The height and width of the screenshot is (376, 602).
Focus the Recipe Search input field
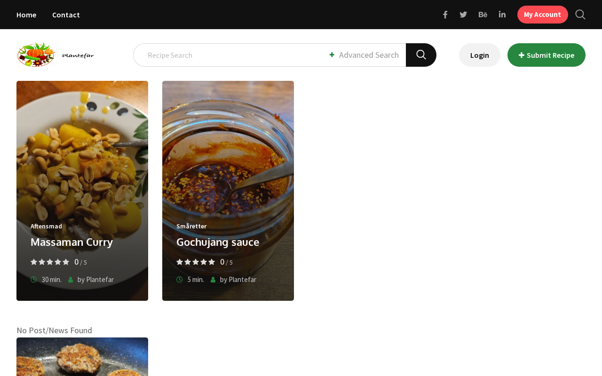(x=230, y=55)
